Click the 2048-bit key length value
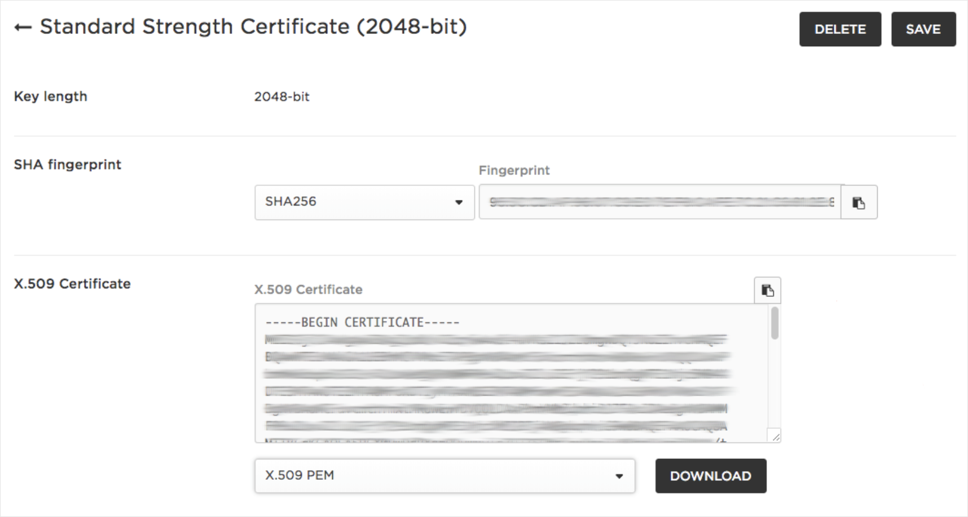The image size is (968, 517). (281, 97)
